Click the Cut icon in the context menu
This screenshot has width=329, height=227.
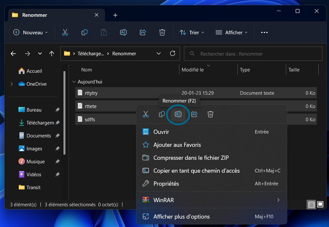point(146,114)
